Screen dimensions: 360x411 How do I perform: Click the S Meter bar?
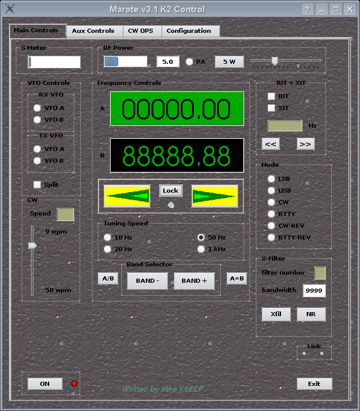[54, 62]
